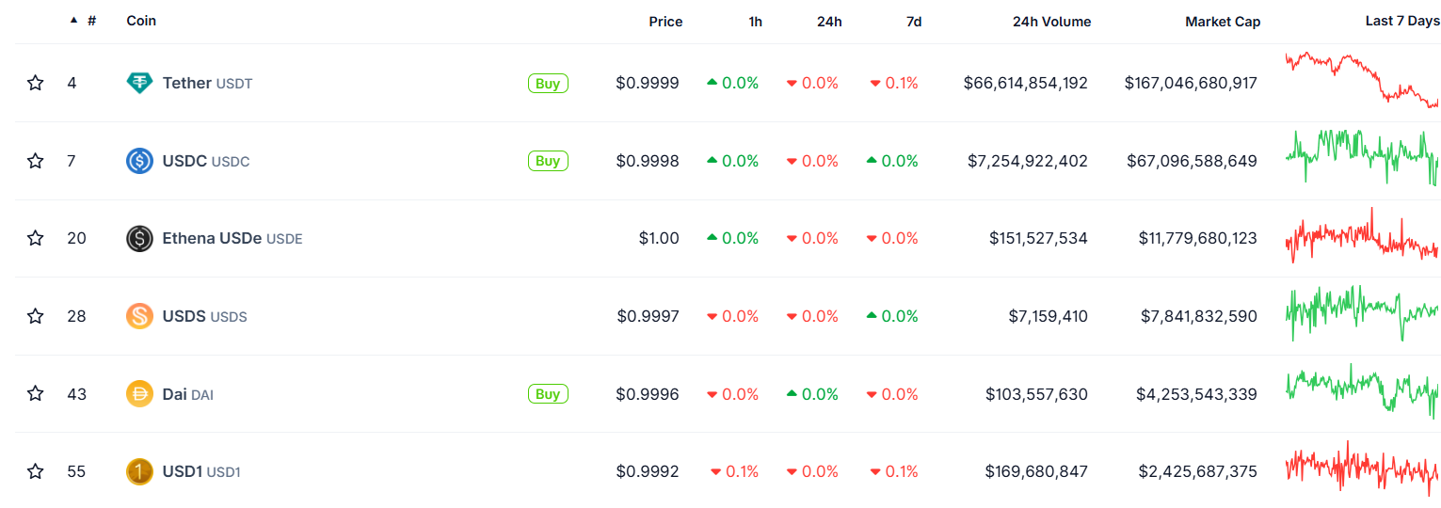Add USD1 to favorites via star
1441x508 pixels.
36,471
